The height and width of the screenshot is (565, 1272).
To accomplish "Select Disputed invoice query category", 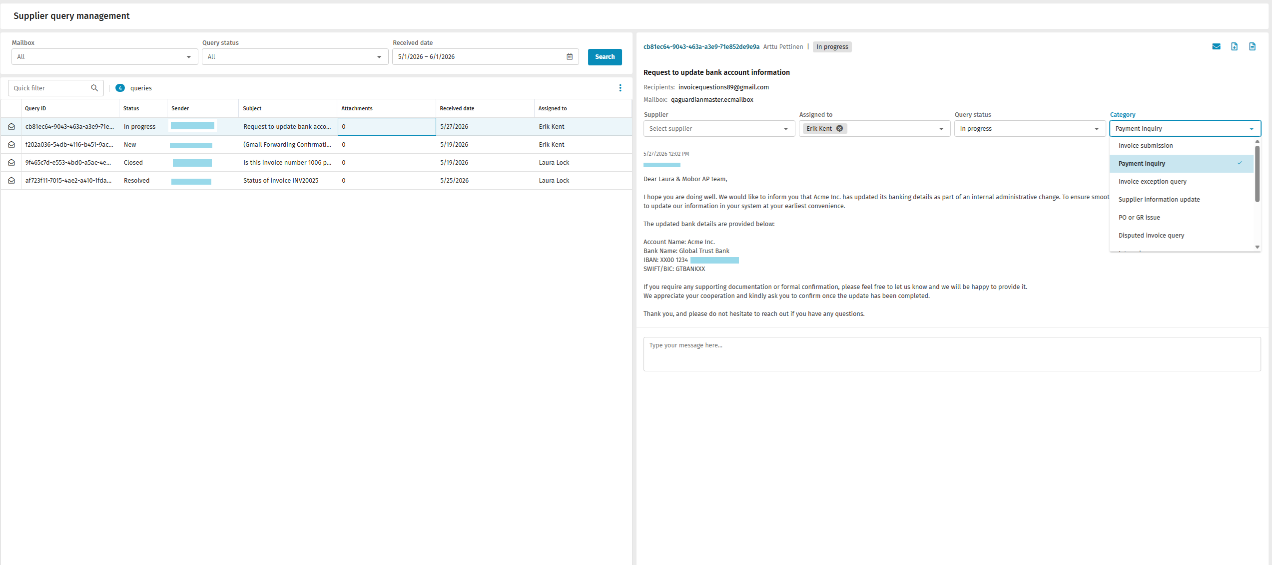I will 1182,236.
